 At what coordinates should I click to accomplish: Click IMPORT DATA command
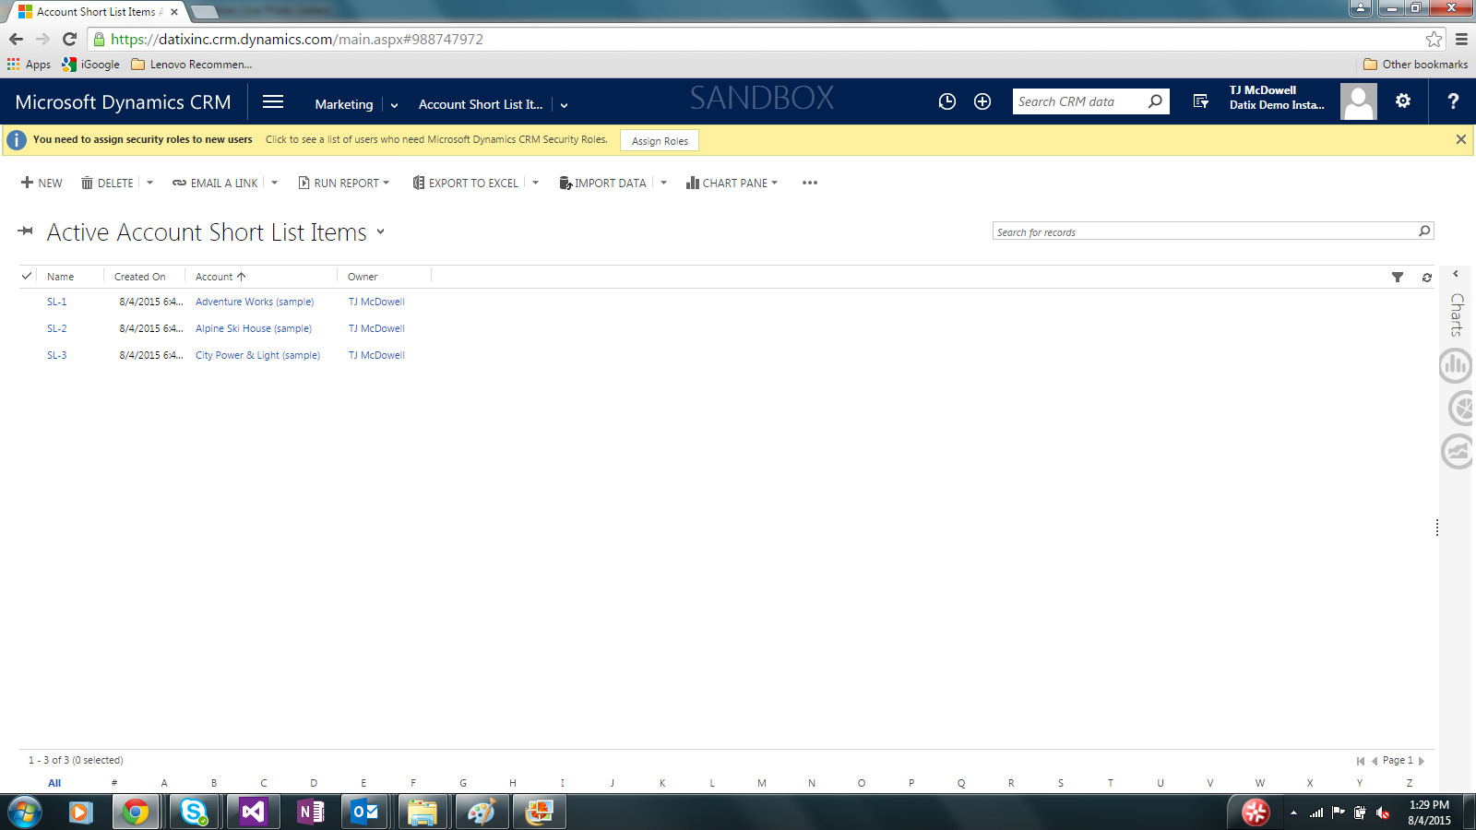point(602,183)
